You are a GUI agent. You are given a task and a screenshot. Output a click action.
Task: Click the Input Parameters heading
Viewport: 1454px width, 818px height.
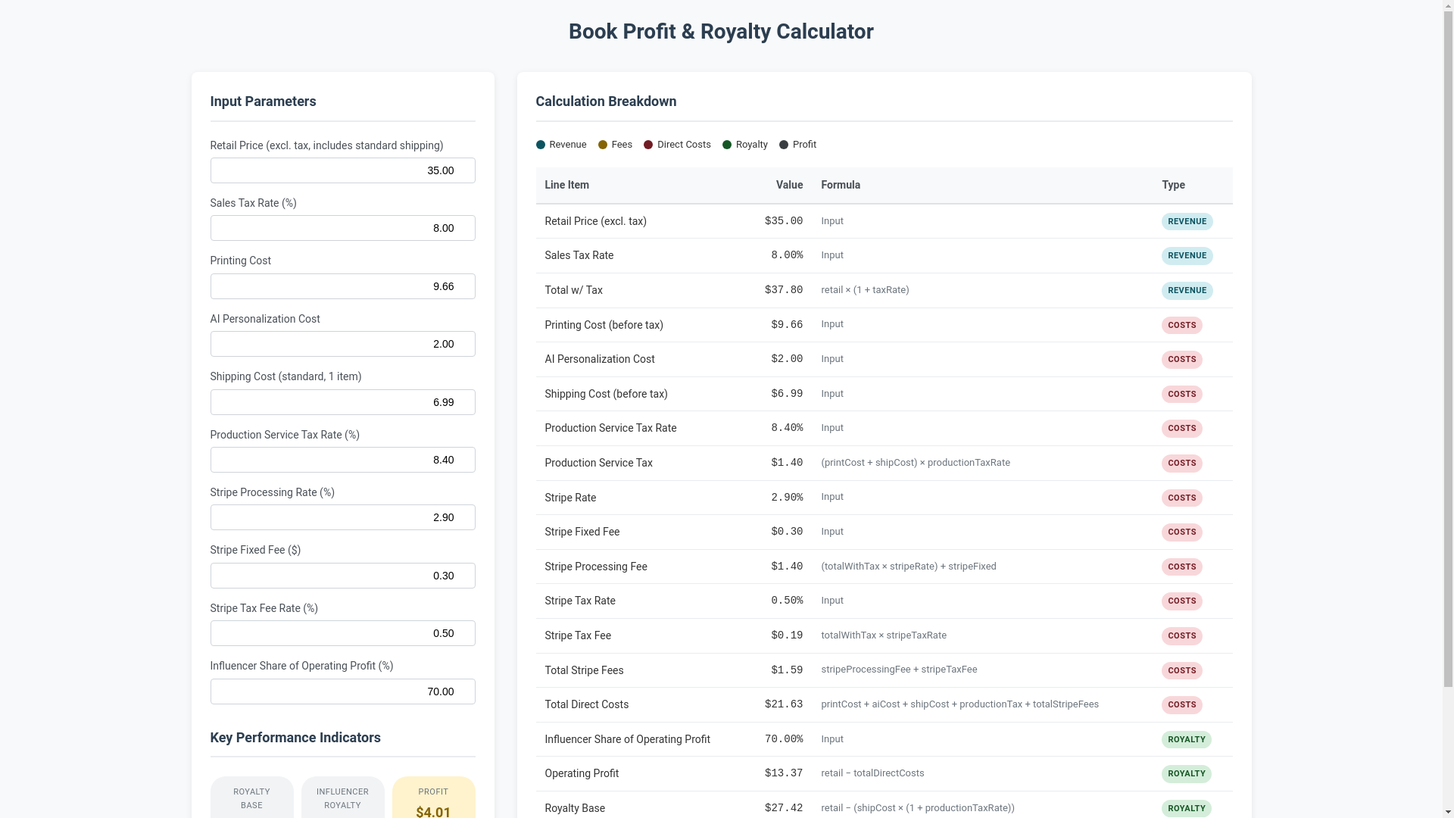tap(263, 101)
